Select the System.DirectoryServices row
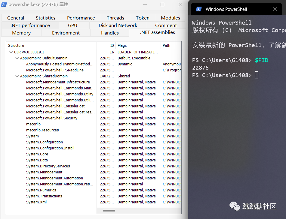 (94, 166)
